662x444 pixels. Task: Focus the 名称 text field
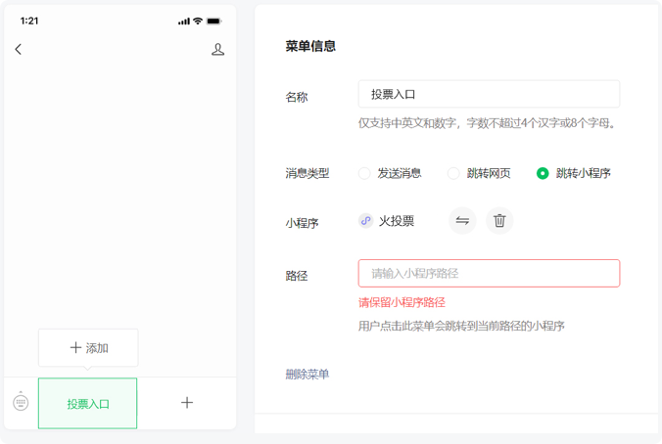click(x=489, y=94)
